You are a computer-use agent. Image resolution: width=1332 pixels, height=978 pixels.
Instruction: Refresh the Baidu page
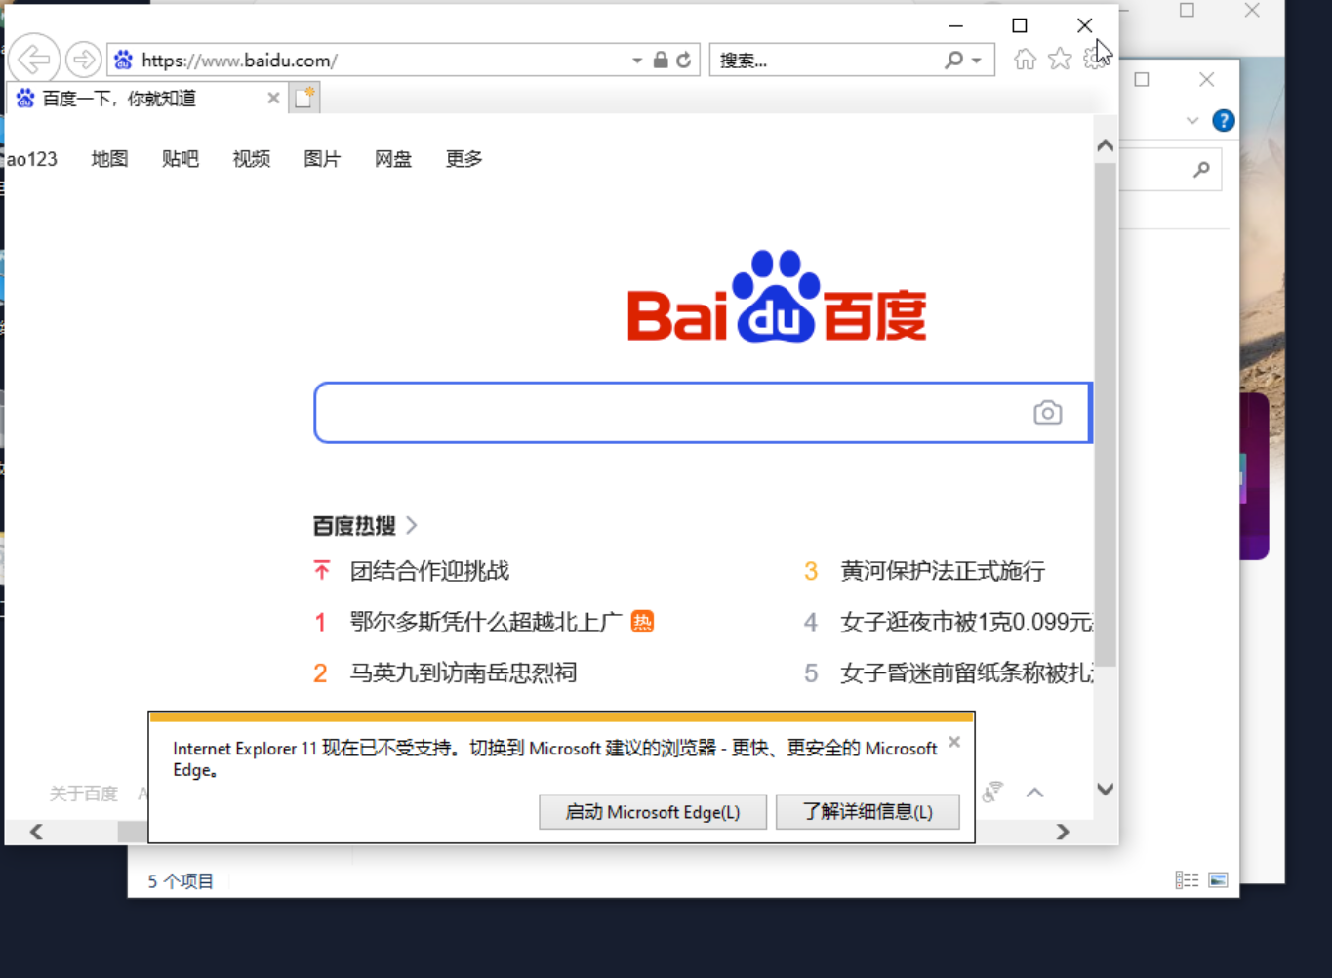click(684, 60)
